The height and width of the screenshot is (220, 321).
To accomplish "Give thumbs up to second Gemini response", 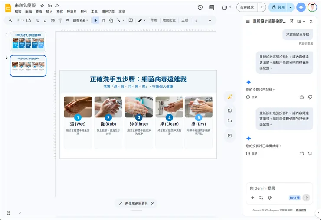I will [302, 153].
